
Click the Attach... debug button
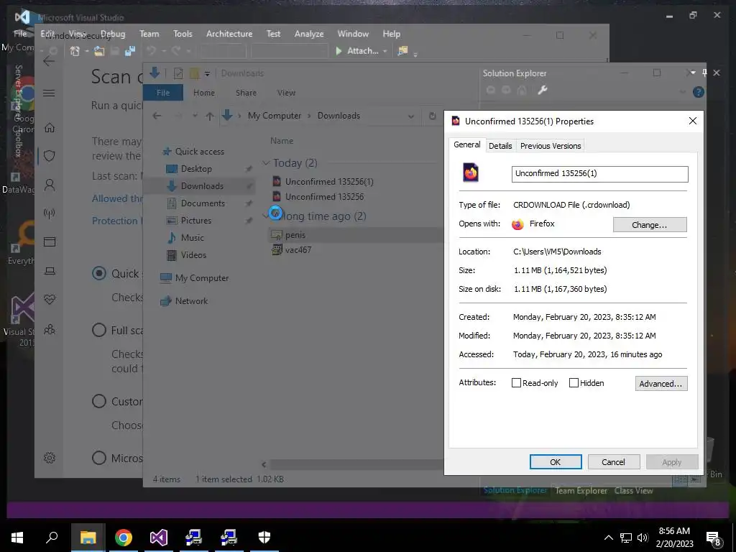click(357, 51)
